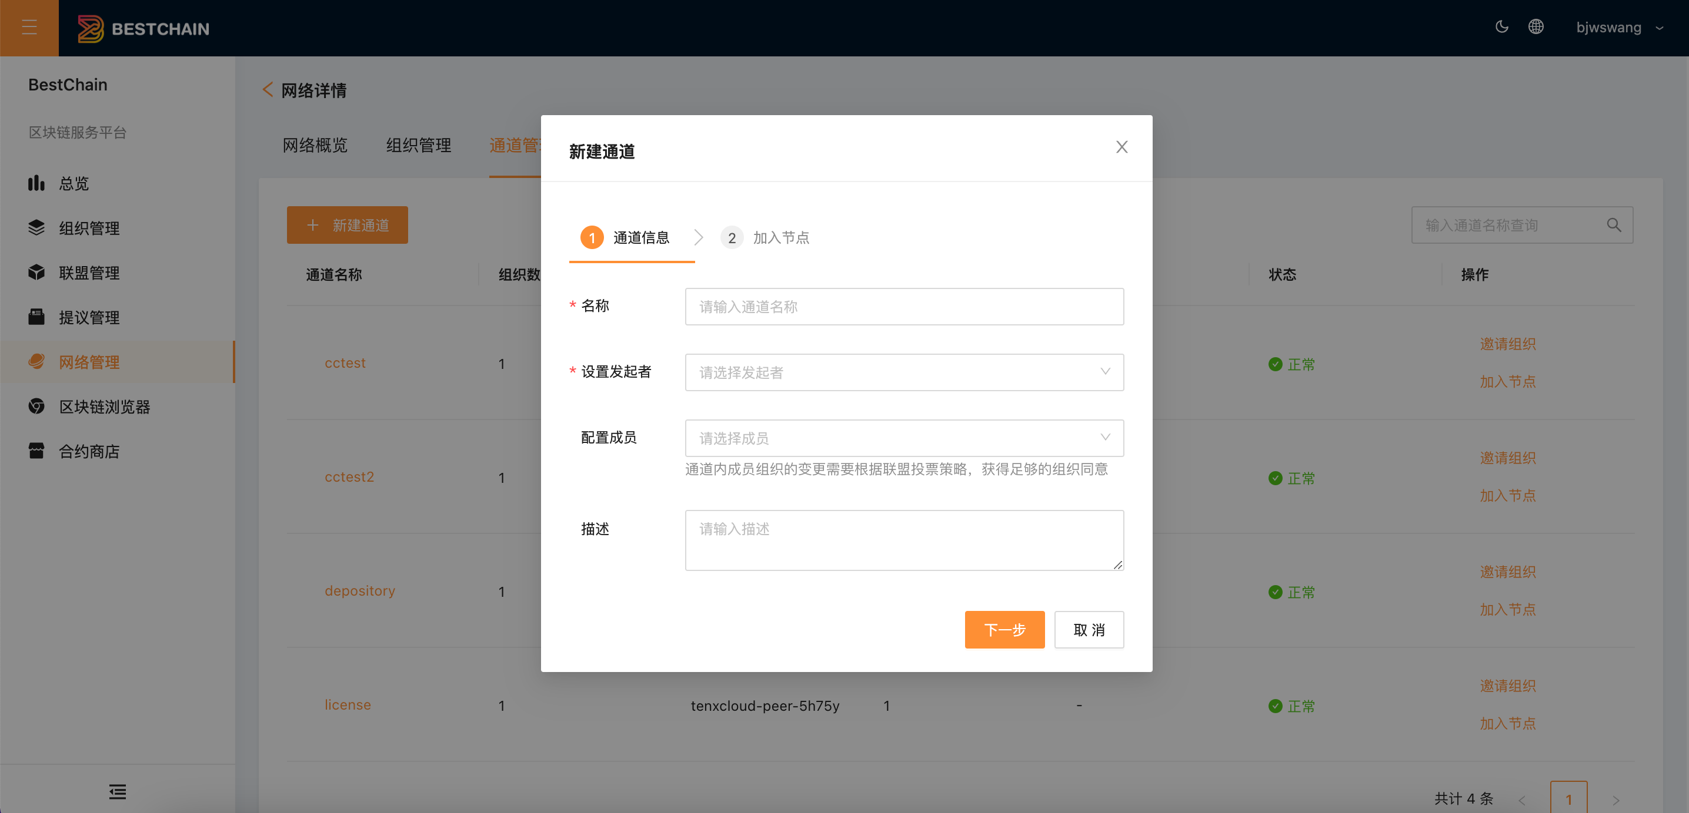Open the cctest channel link
This screenshot has width=1689, height=813.
(x=345, y=363)
